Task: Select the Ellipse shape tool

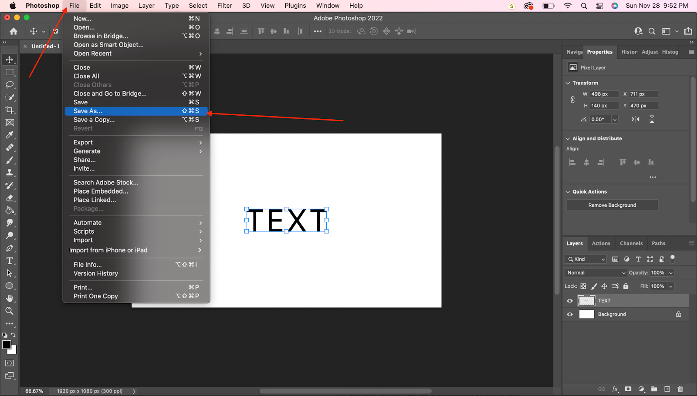Action: (10, 286)
